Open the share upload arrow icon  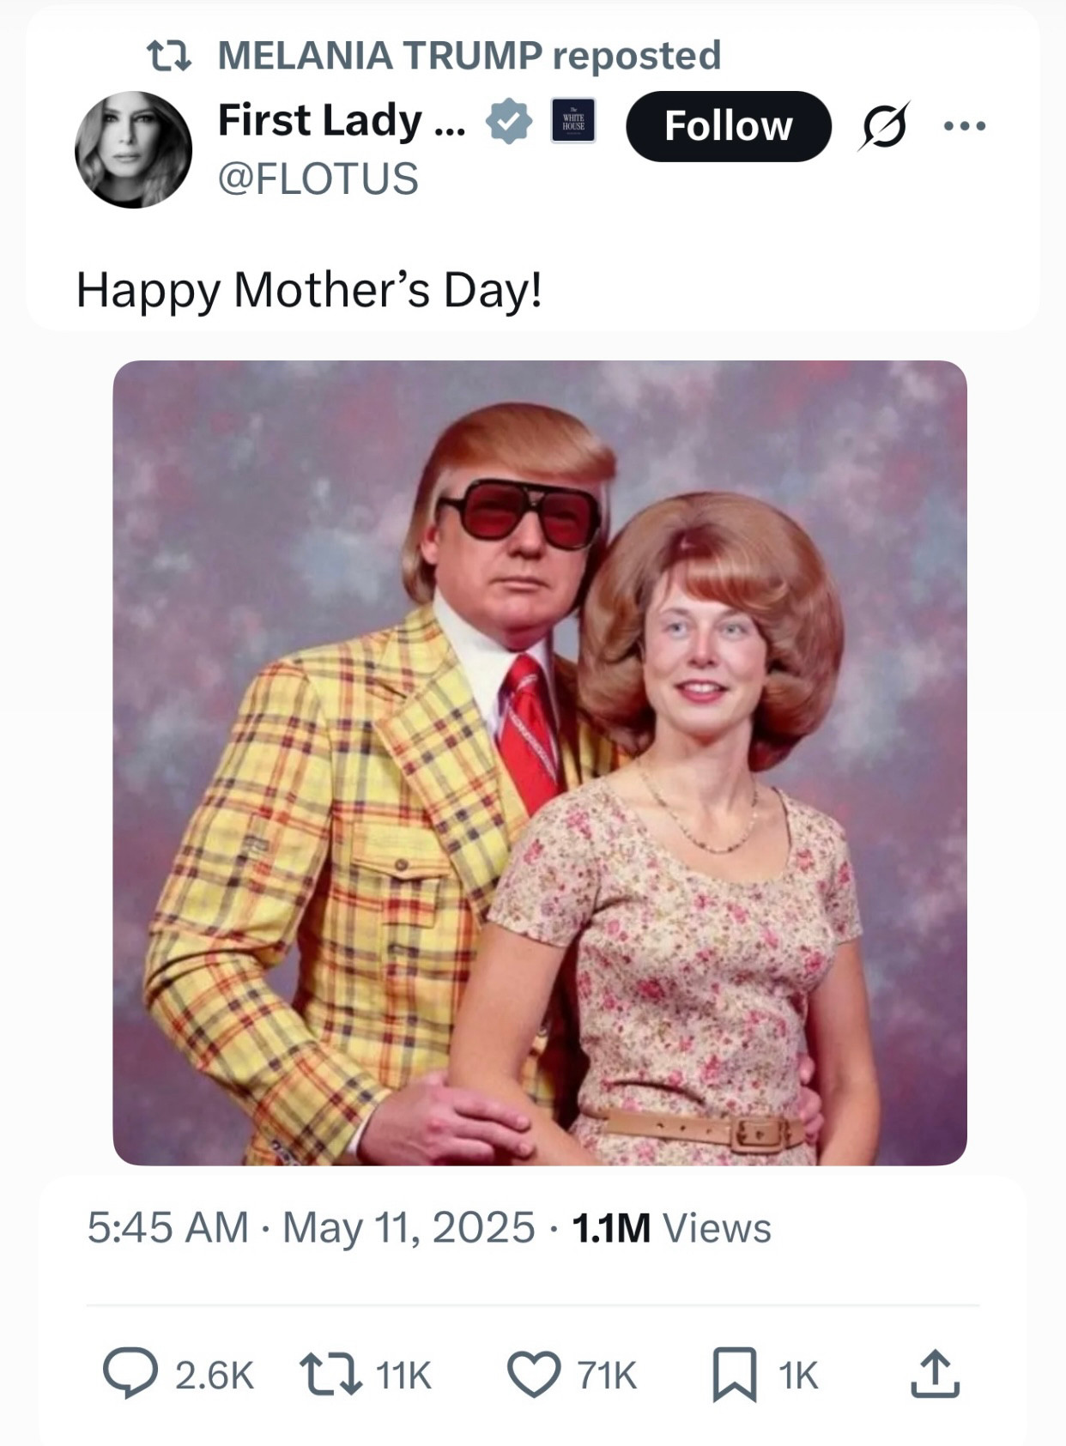point(935,1375)
